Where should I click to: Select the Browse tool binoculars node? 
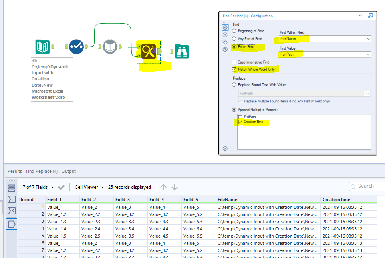182,52
